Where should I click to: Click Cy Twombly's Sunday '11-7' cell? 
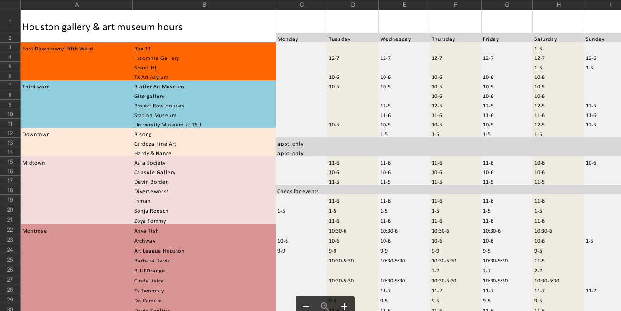point(602,290)
